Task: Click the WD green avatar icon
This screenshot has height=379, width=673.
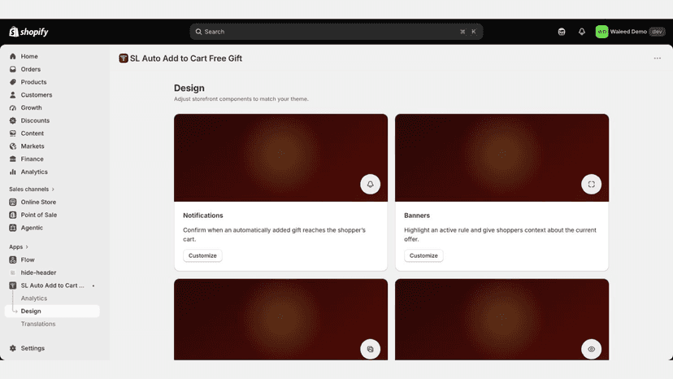Action: click(601, 32)
